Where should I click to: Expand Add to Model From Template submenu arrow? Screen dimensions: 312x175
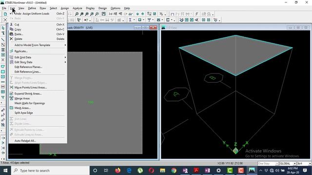(65, 45)
